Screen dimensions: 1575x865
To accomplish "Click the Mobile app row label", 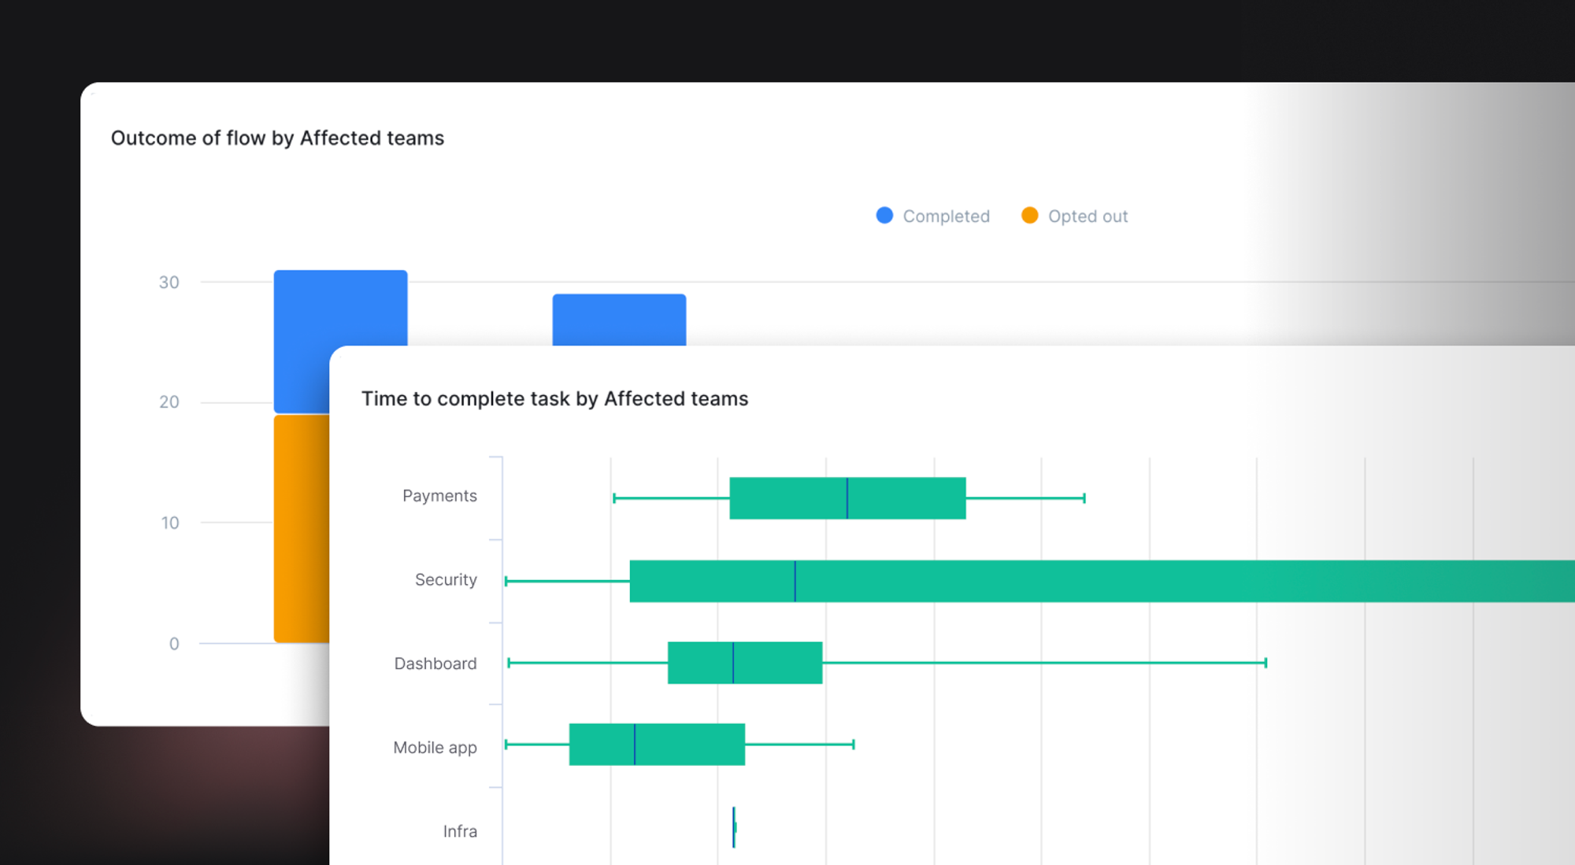I will (x=435, y=748).
